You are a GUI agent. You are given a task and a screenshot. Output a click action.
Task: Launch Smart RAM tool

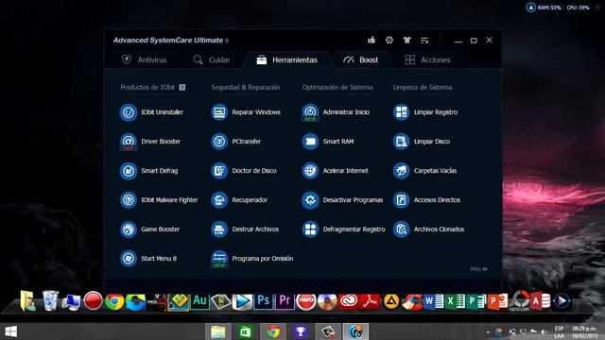328,142
